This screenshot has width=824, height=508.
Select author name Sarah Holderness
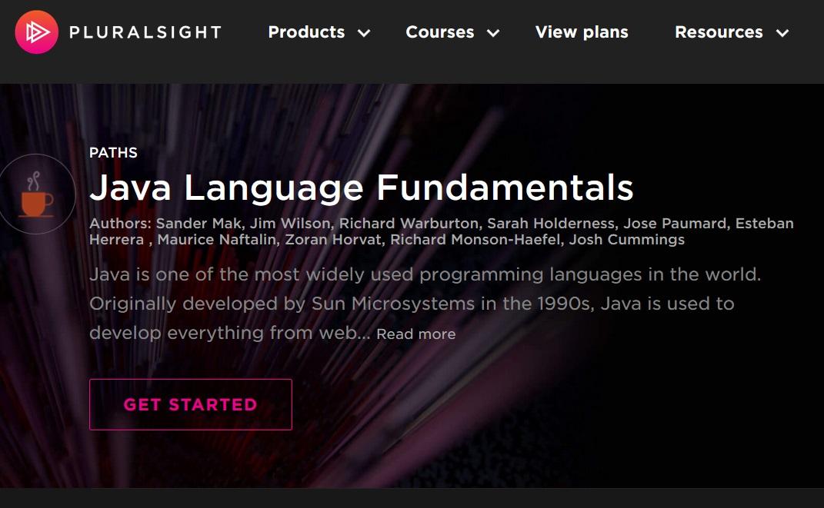[551, 224]
